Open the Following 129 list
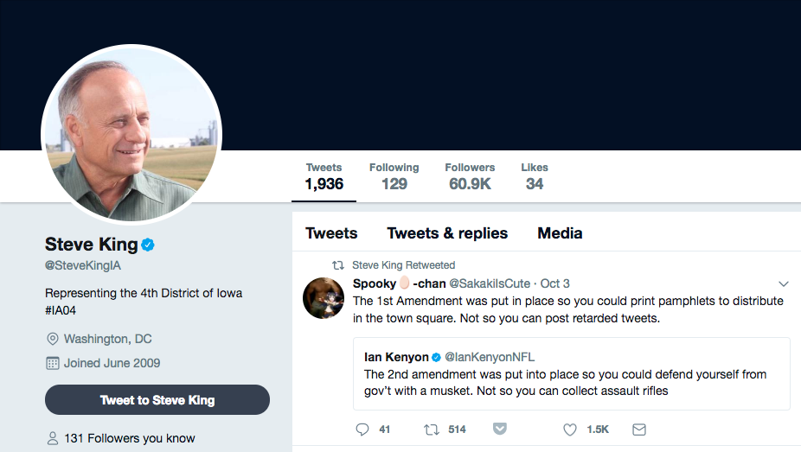Screen dimensions: 801x452 (394, 176)
